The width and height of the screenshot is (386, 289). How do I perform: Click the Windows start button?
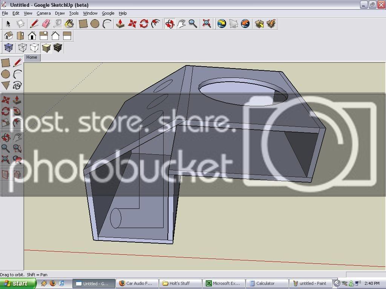pyautogui.click(x=18, y=283)
